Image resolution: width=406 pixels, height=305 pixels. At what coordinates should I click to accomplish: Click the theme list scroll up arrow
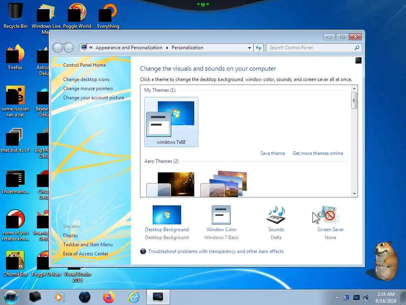click(354, 89)
